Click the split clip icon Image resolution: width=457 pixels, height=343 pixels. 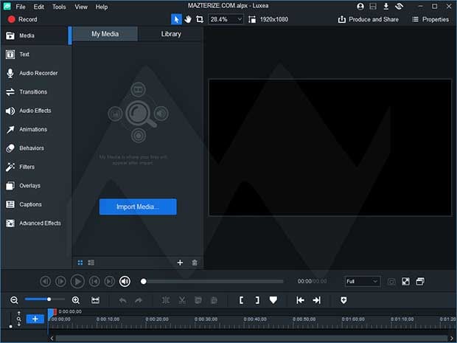tap(166, 300)
